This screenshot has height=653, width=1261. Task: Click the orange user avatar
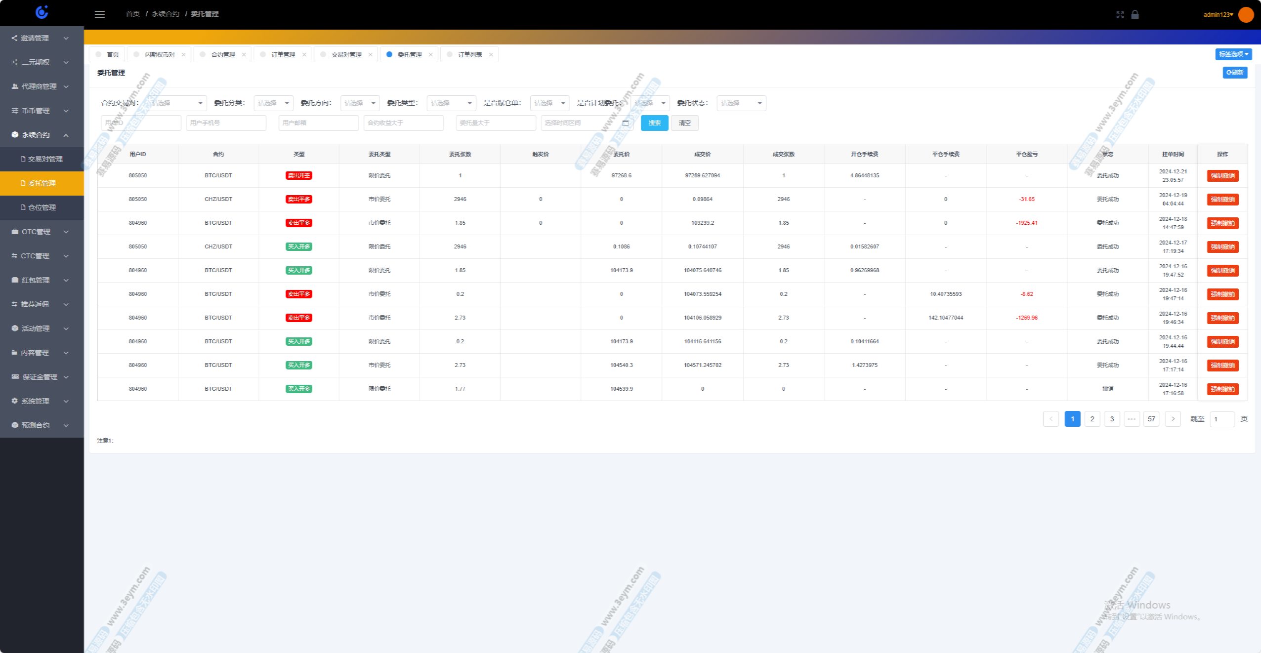coord(1246,15)
